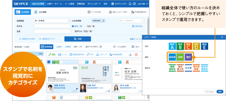The width and height of the screenshot is (226, 101).
Task: Click 検索条件を保存 link
Action: (x=27, y=39)
